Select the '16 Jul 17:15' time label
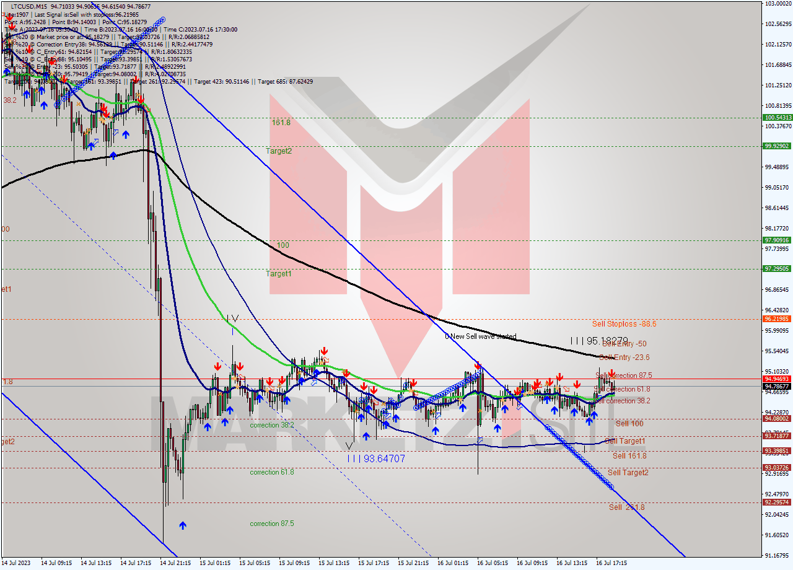793x570 pixels. tap(611, 563)
